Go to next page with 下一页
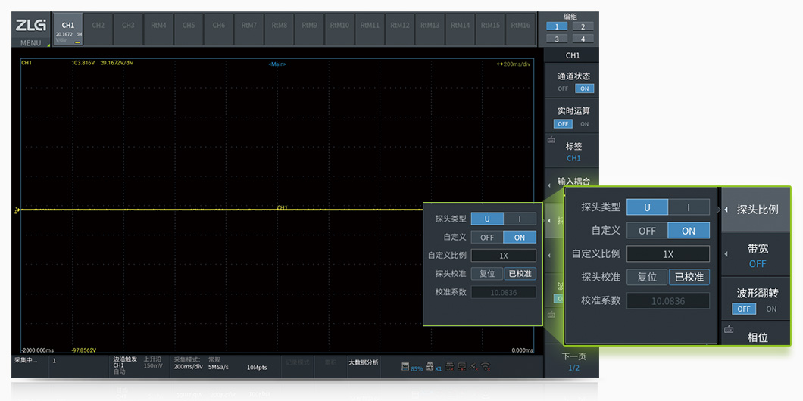Viewport: 803px width, 401px height. tap(573, 361)
